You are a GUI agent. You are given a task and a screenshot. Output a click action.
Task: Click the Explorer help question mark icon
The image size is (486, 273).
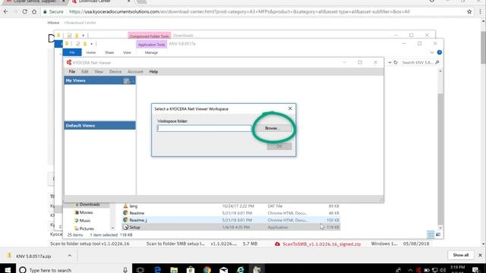[439, 52]
